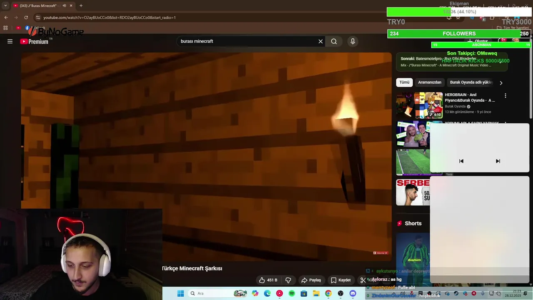Open Windows Start menu
Image resolution: width=533 pixels, height=300 pixels.
(x=180, y=293)
